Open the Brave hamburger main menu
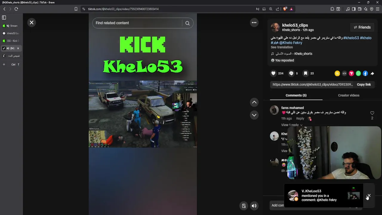 378,9
